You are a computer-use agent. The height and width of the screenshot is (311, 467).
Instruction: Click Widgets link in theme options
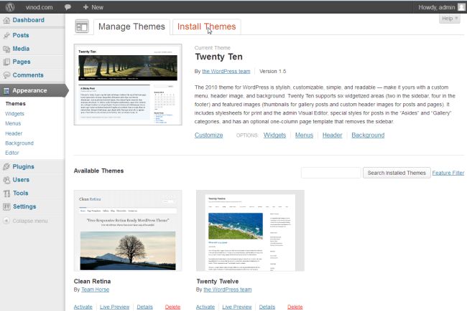point(274,135)
